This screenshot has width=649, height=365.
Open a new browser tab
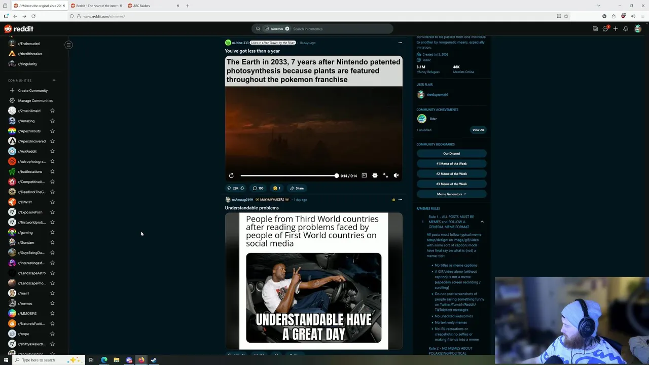coord(188,6)
